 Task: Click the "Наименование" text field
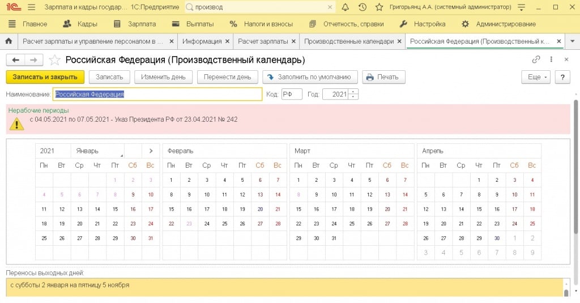157,95
